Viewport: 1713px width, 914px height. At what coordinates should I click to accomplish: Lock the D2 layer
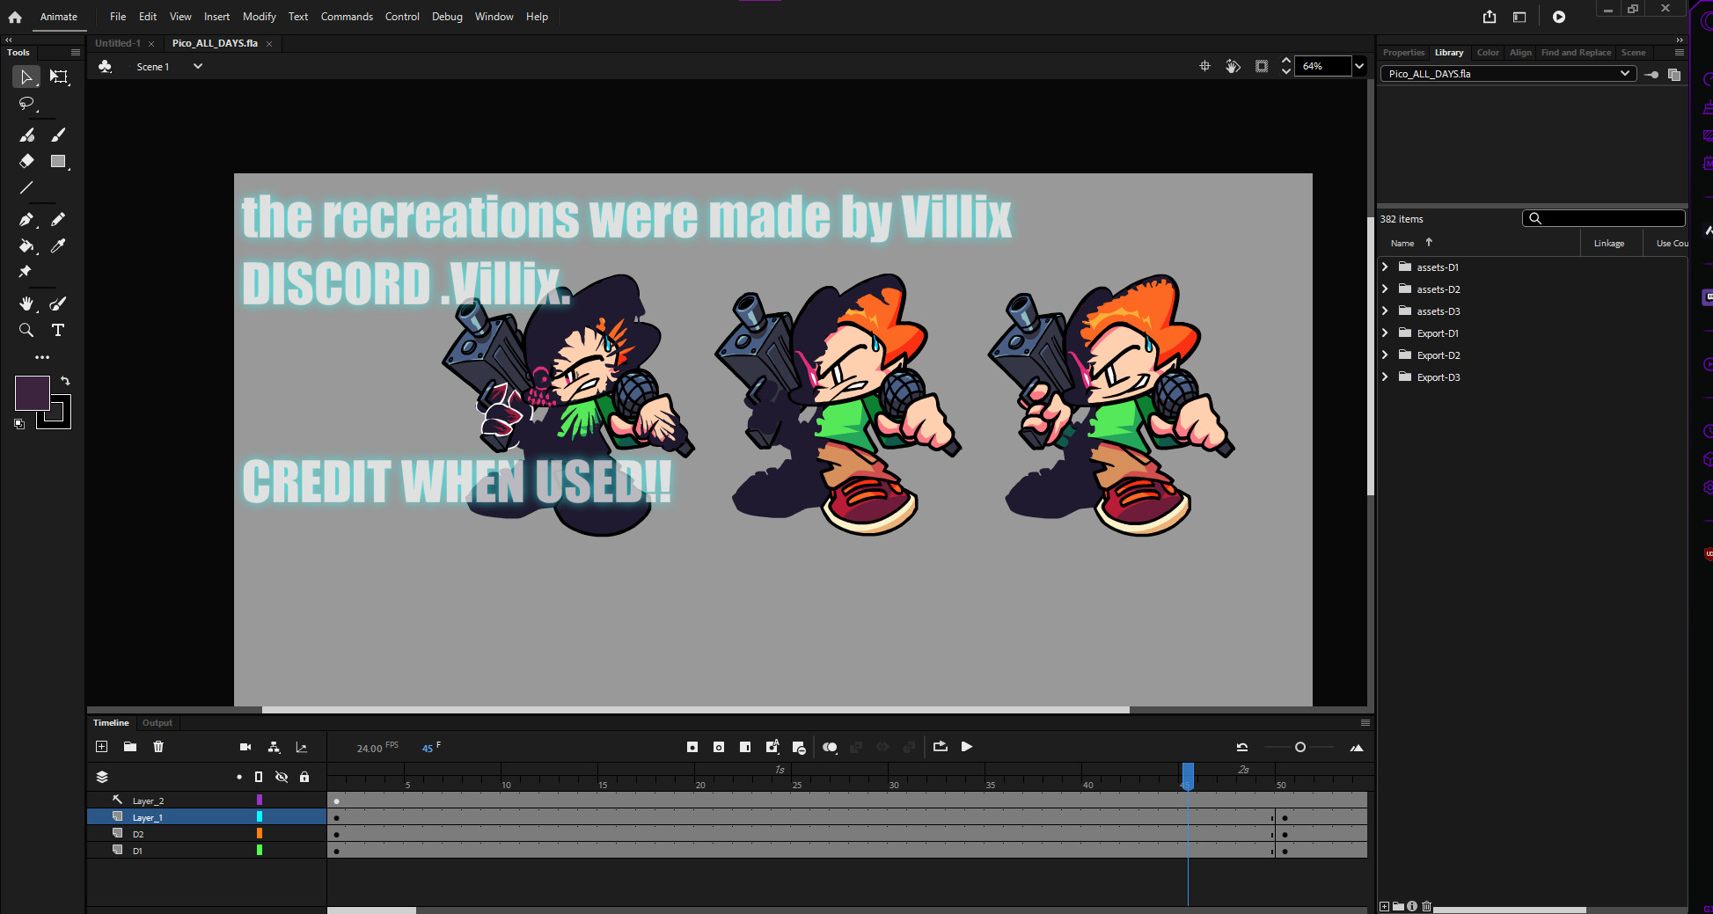click(304, 834)
